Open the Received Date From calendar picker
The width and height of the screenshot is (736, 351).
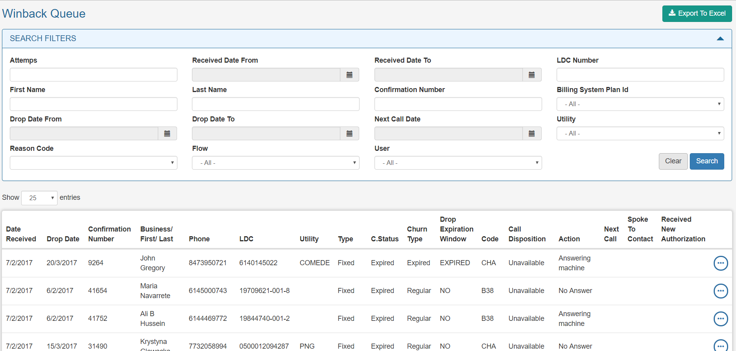click(x=349, y=75)
